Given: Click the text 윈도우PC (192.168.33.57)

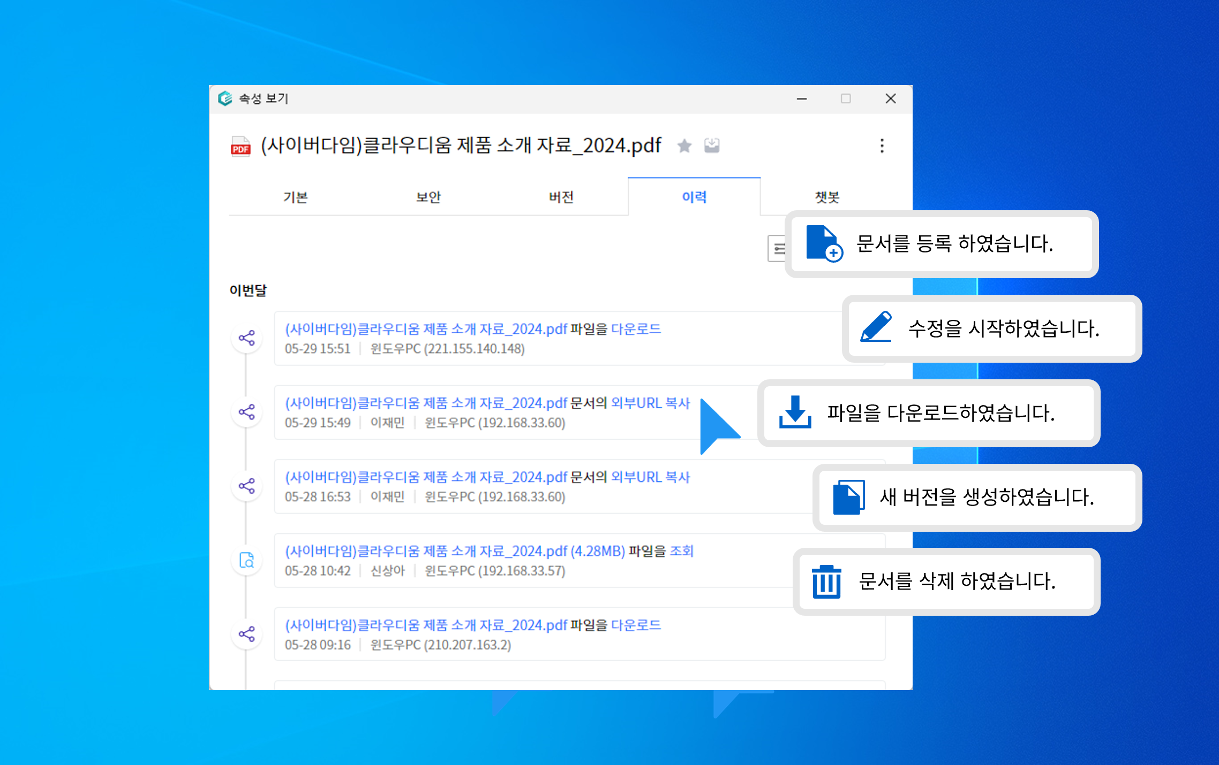Looking at the screenshot, I should 495,571.
